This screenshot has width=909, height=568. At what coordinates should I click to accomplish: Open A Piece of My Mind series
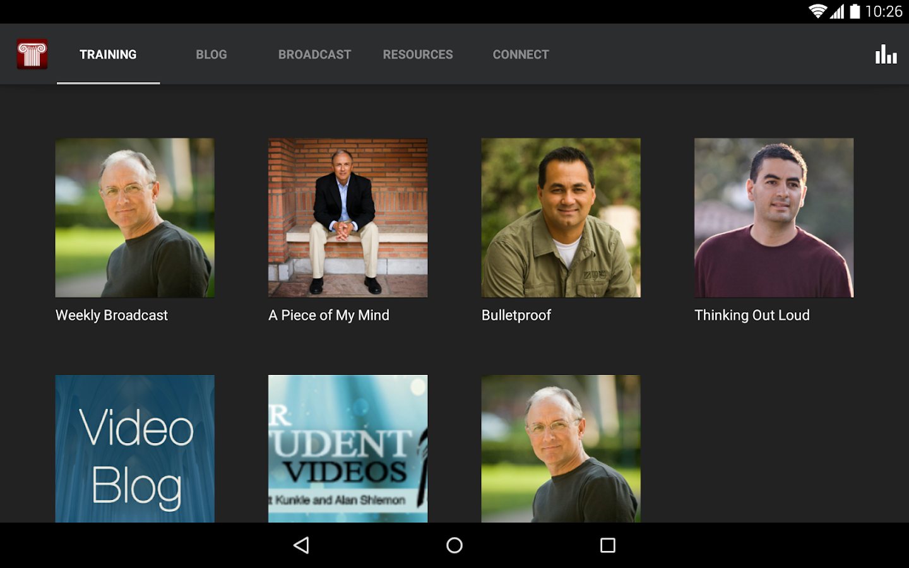(x=348, y=218)
